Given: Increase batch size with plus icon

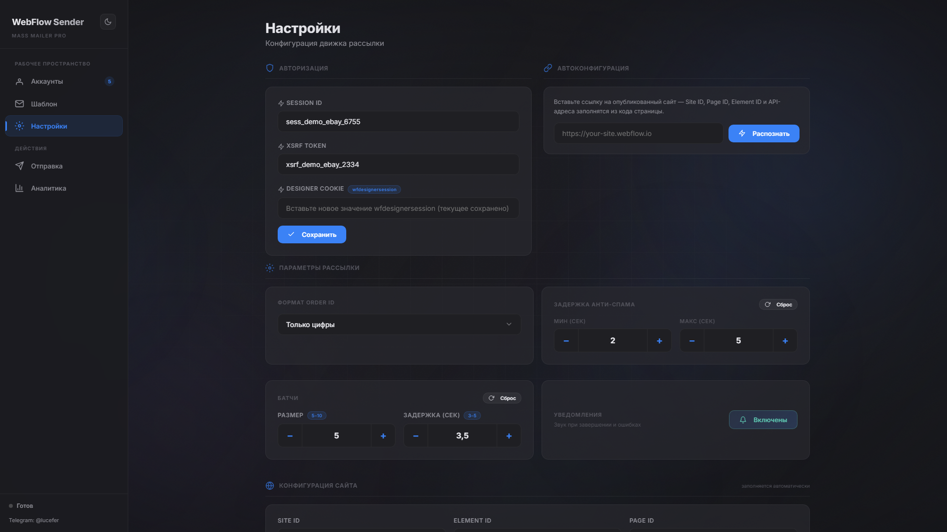Looking at the screenshot, I should [x=383, y=436].
